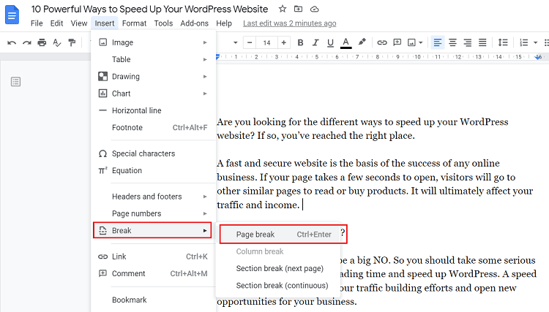This screenshot has width=549, height=312.
Task: Edit the font size field showing 14
Action: [x=266, y=42]
